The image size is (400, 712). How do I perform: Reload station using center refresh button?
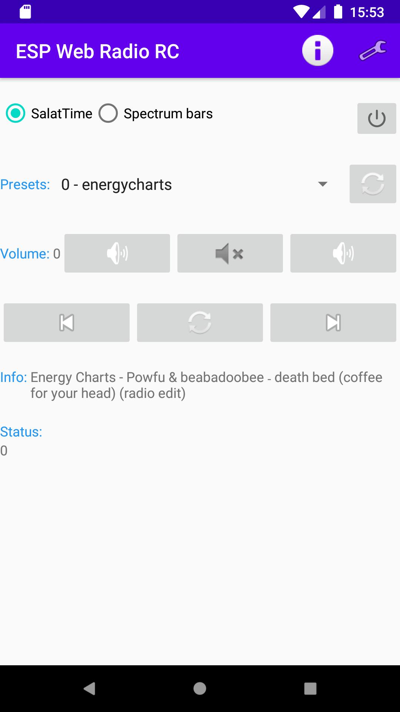(200, 323)
